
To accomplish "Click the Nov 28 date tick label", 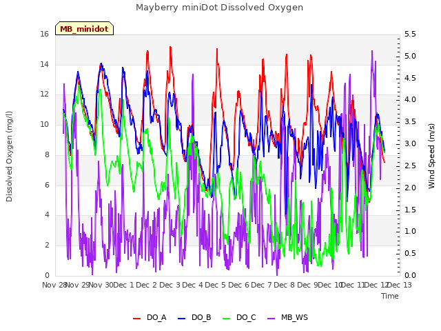I will pyautogui.click(x=54, y=285).
